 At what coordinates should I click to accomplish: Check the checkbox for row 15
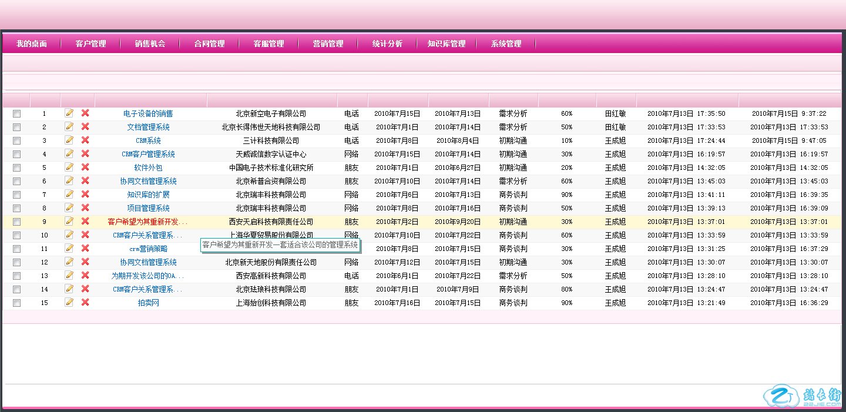coord(16,303)
